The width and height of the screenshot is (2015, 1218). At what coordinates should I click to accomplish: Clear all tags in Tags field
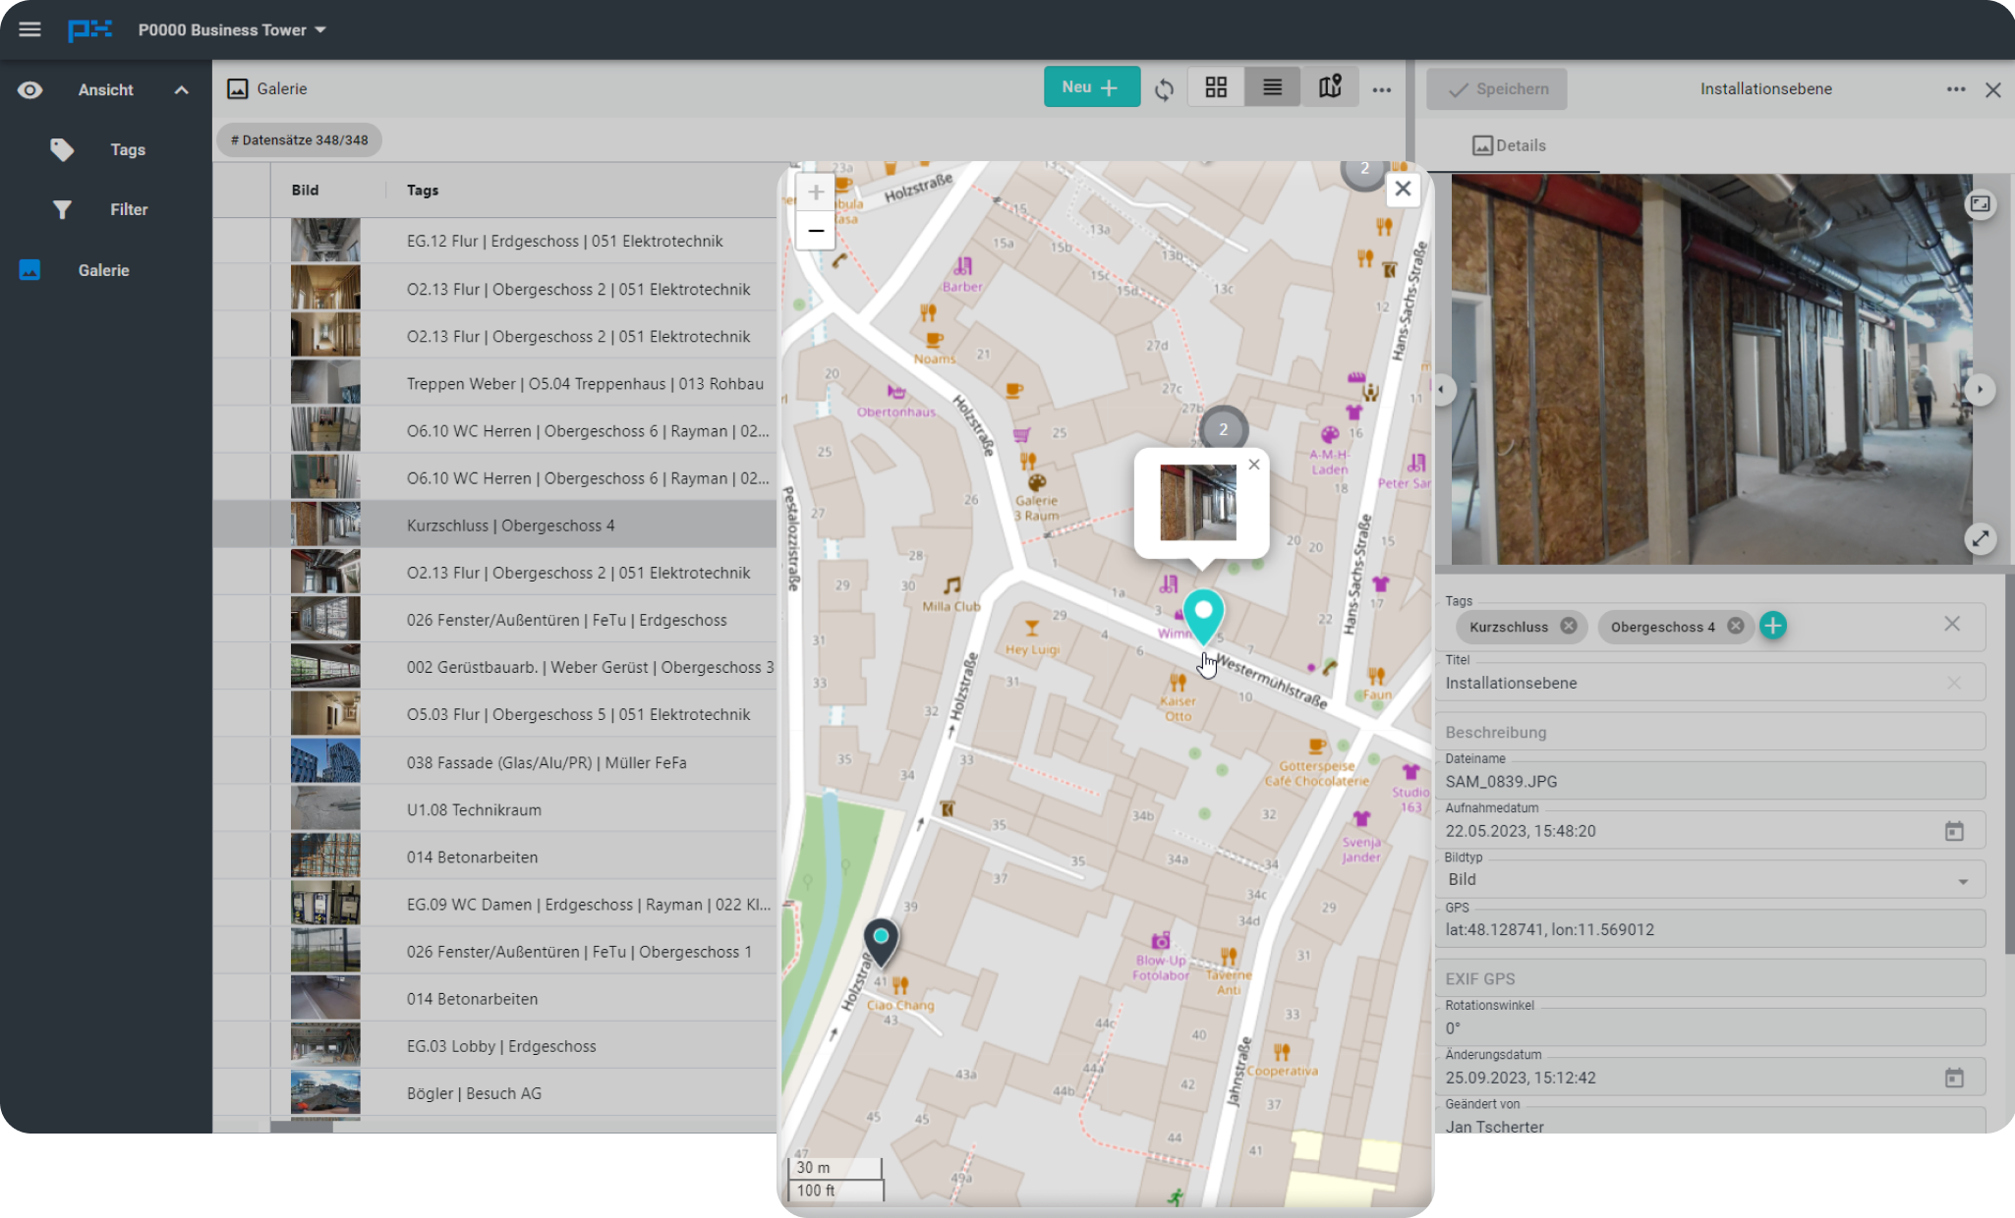click(x=1952, y=625)
